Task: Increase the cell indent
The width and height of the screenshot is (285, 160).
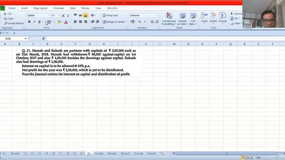Action: [98, 22]
